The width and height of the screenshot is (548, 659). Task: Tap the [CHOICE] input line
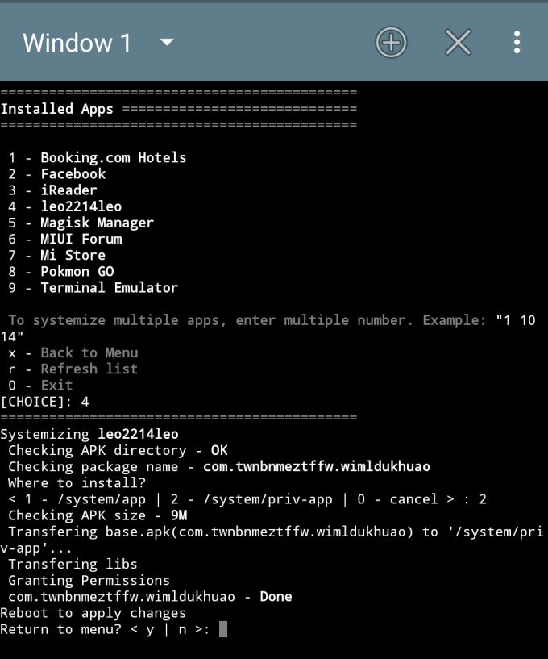coord(45,402)
